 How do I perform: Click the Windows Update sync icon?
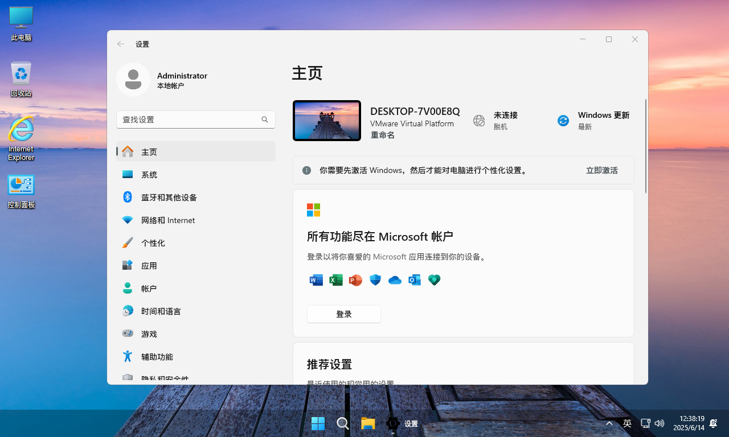(563, 121)
